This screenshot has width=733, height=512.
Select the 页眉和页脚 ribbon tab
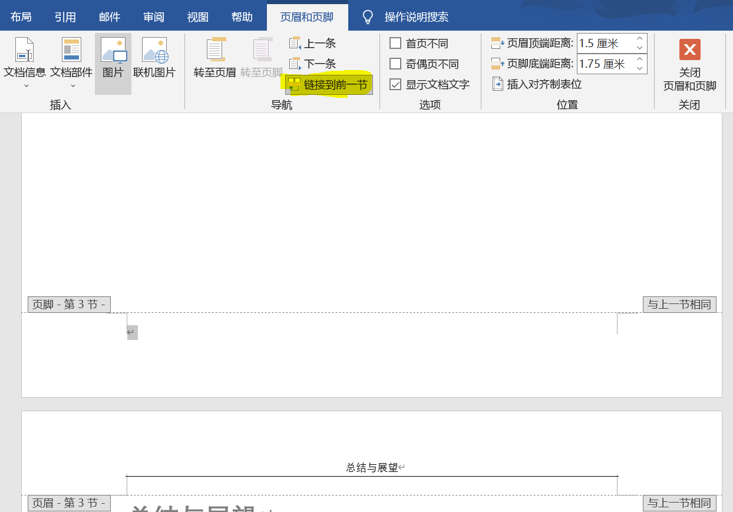click(307, 17)
